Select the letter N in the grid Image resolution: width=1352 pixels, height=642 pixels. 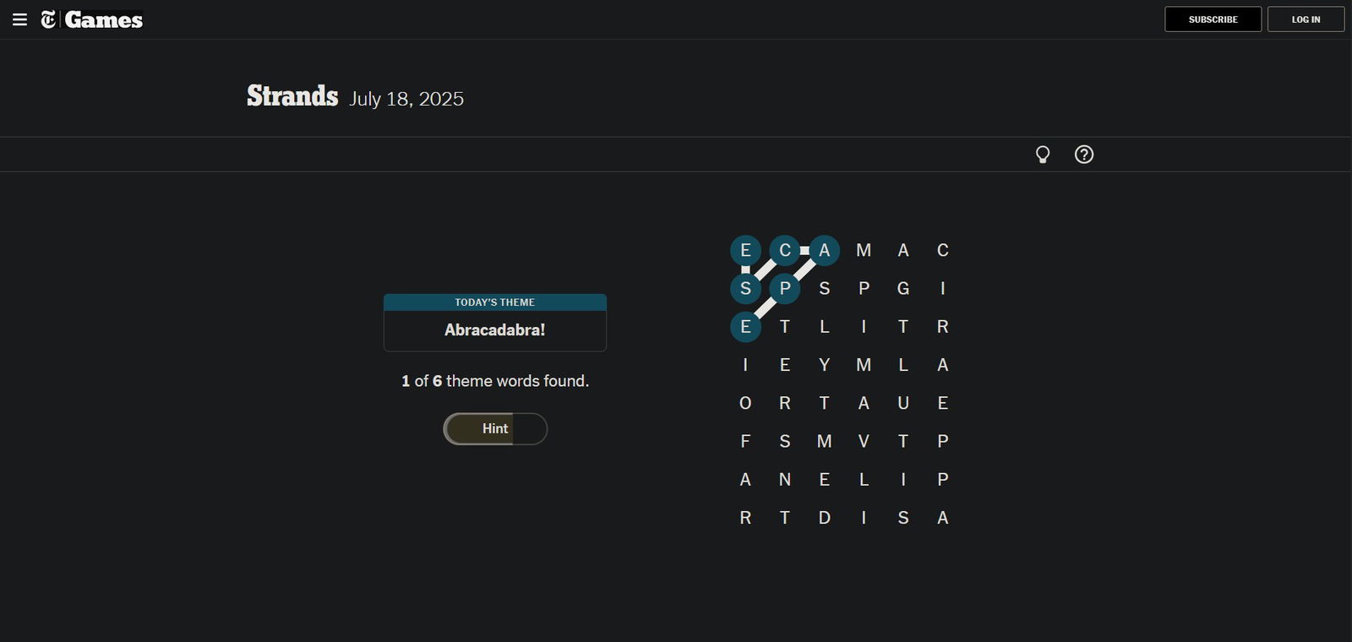tap(785, 480)
